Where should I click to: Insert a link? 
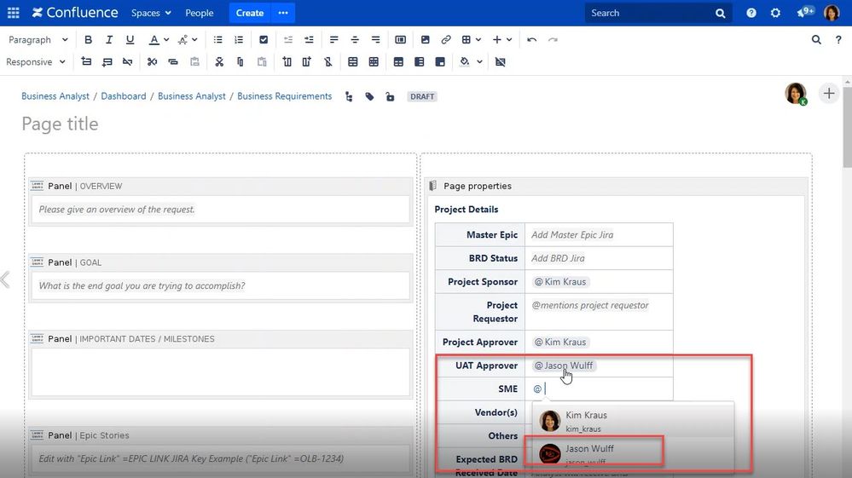tap(445, 39)
